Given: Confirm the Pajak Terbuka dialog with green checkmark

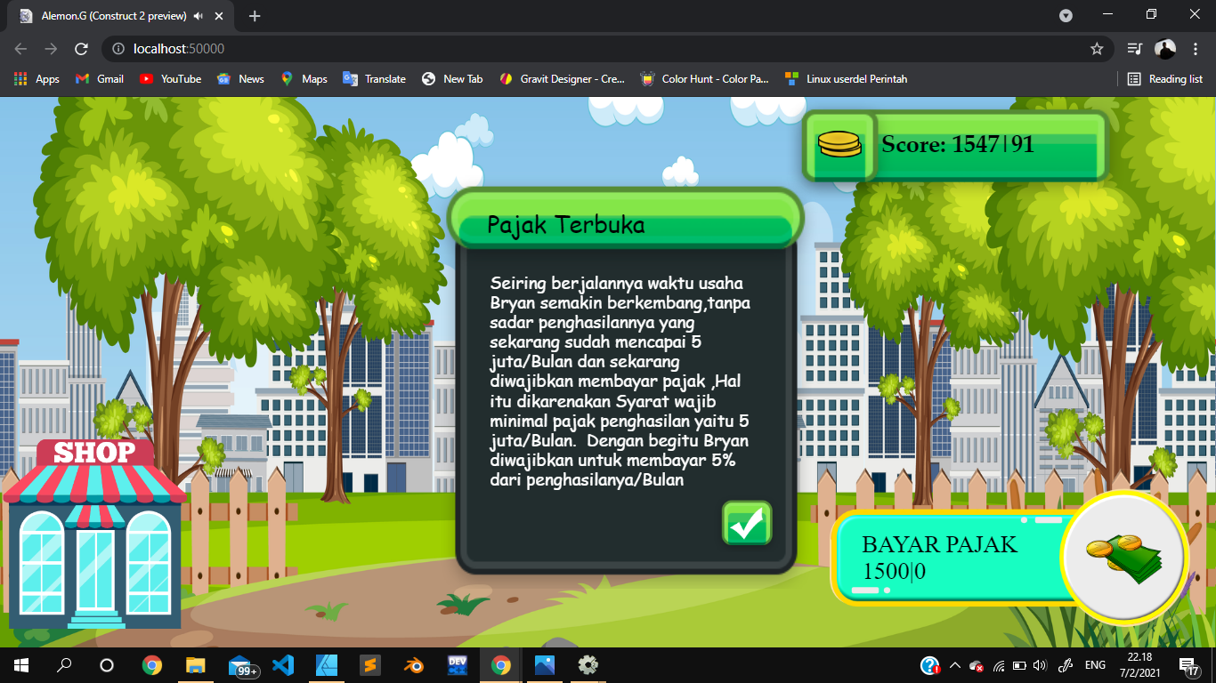Looking at the screenshot, I should coord(747,523).
